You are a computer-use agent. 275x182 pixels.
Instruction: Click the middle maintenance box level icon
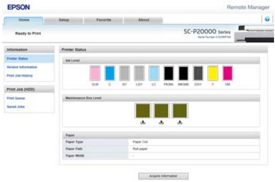click(x=161, y=111)
